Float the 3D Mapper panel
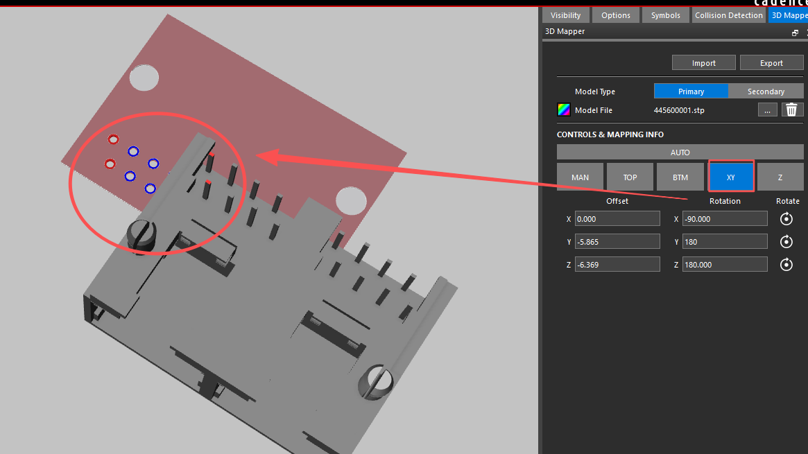This screenshot has height=454, width=808. [x=795, y=33]
